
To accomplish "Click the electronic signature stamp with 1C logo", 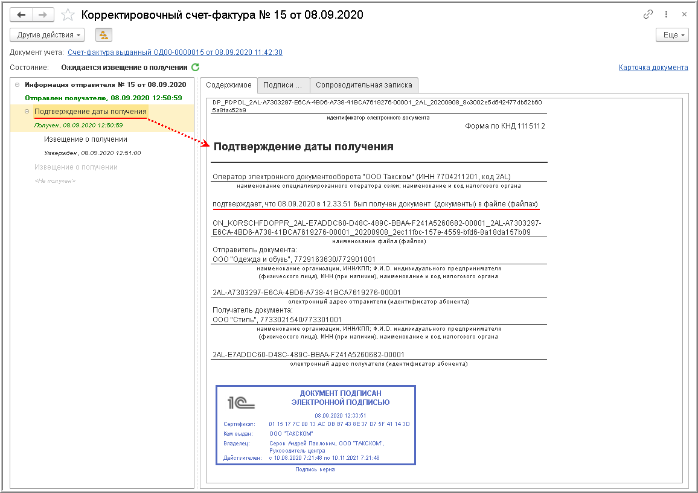I will click(316, 425).
